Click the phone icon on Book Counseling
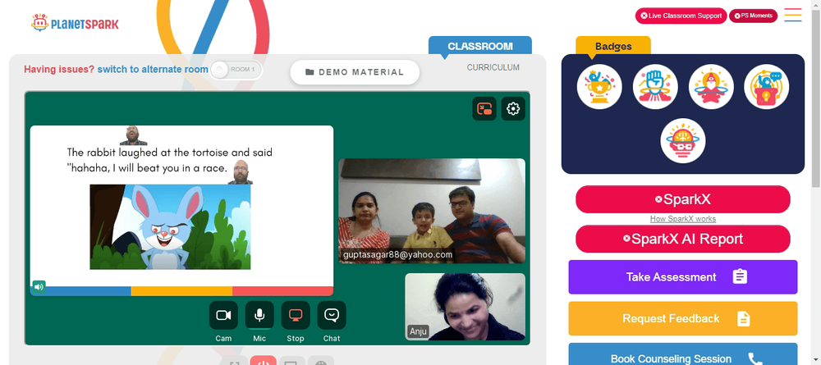Image resolution: width=821 pixels, height=365 pixels. (755, 358)
